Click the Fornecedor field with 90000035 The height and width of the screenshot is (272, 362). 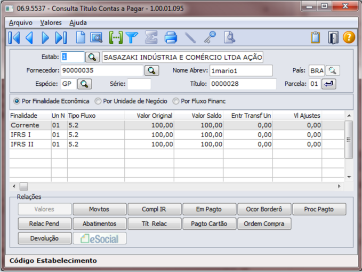102,70
